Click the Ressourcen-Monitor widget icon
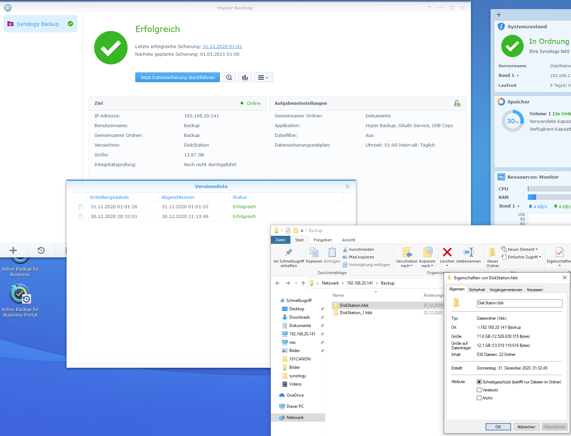The width and height of the screenshot is (571, 436). tap(501, 177)
